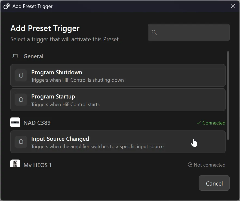Close the Add Preset Trigger dialog
Viewport: 240px width, 201px height.
[233, 6]
